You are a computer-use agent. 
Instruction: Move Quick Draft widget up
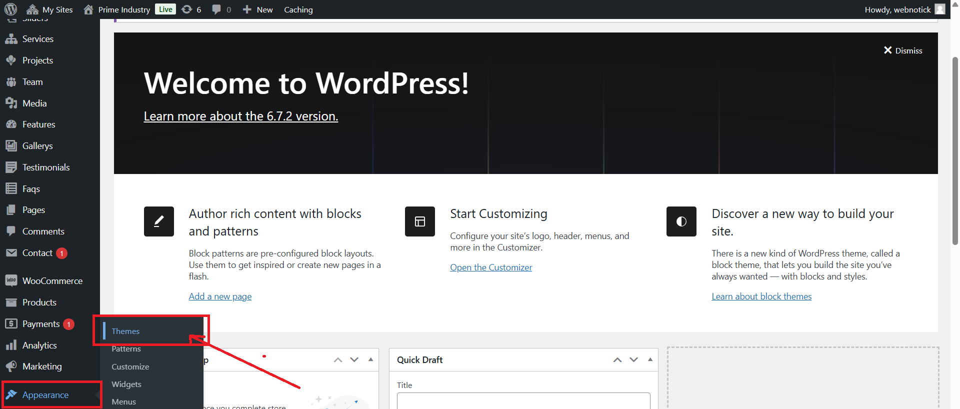tap(617, 360)
